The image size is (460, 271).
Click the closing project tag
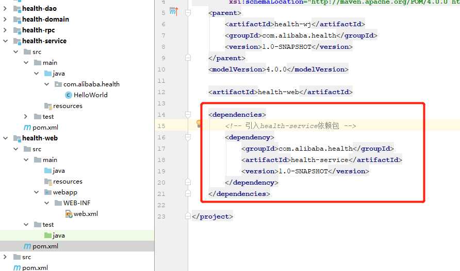tap(212, 216)
